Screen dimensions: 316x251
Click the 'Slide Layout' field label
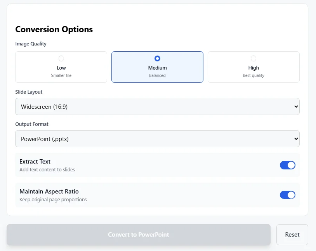29,92
